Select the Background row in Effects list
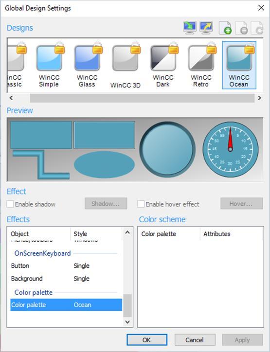 coord(66,279)
